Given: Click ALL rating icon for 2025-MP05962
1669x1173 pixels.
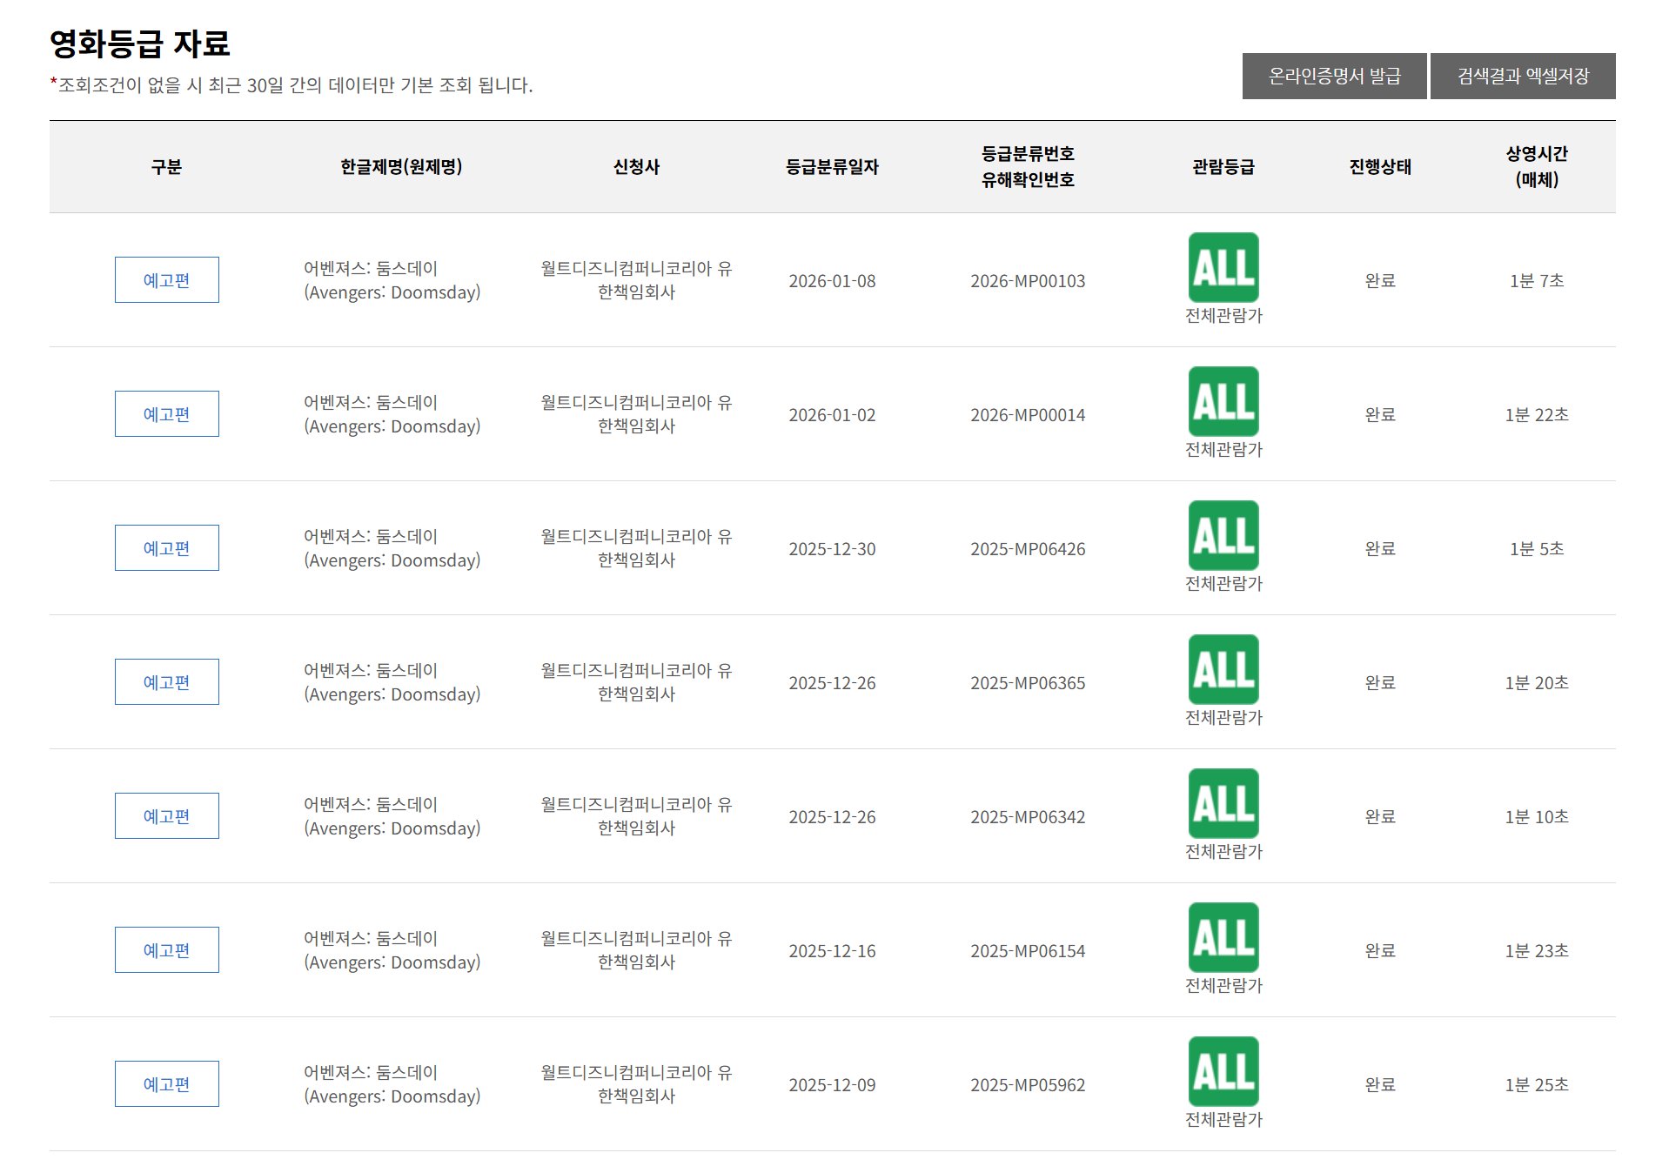Looking at the screenshot, I should 1223,1071.
